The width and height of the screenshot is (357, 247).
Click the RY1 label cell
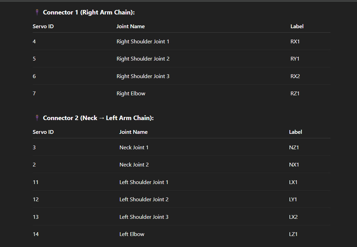pos(295,59)
